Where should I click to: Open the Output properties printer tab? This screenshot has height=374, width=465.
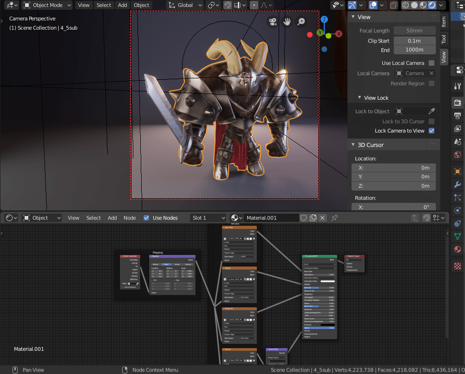(457, 115)
